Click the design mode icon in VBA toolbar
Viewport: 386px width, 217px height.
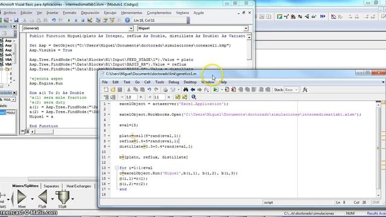[90, 20]
